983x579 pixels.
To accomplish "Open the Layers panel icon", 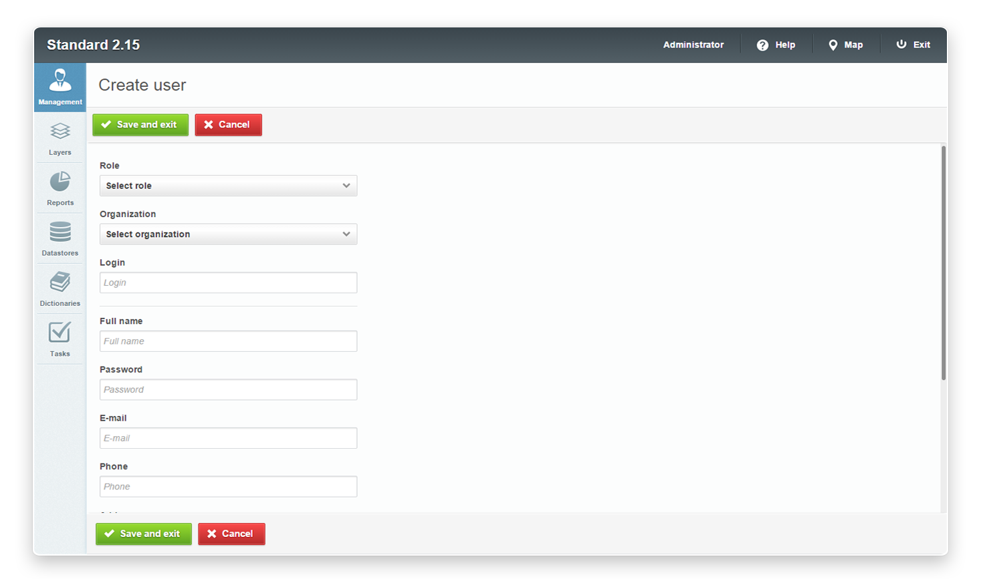I will point(60,131).
